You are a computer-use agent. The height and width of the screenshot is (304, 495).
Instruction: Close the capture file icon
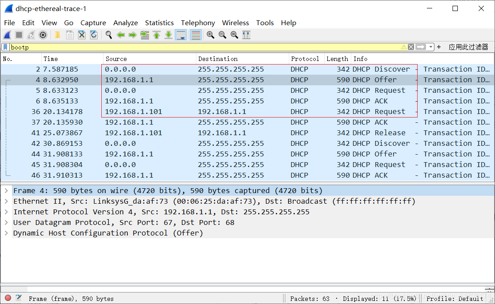point(82,35)
